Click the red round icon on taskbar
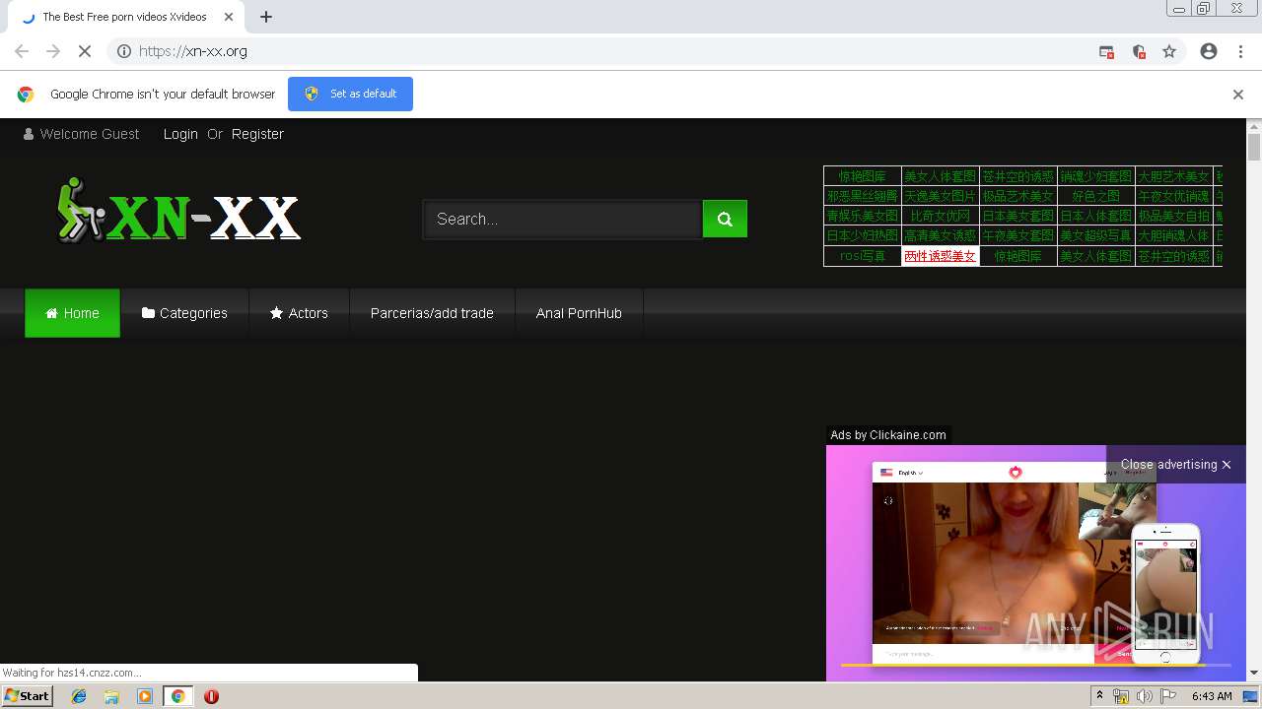The height and width of the screenshot is (709, 1262). (x=211, y=696)
